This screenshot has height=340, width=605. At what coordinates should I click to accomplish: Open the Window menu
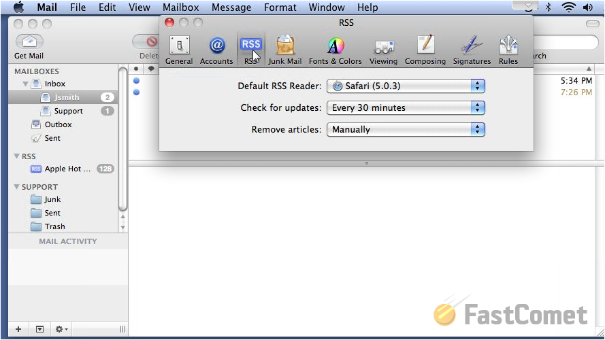coord(327,7)
